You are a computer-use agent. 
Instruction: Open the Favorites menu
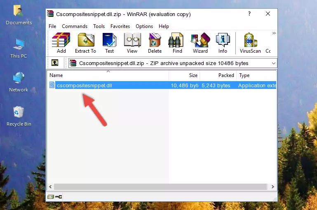[x=120, y=26]
